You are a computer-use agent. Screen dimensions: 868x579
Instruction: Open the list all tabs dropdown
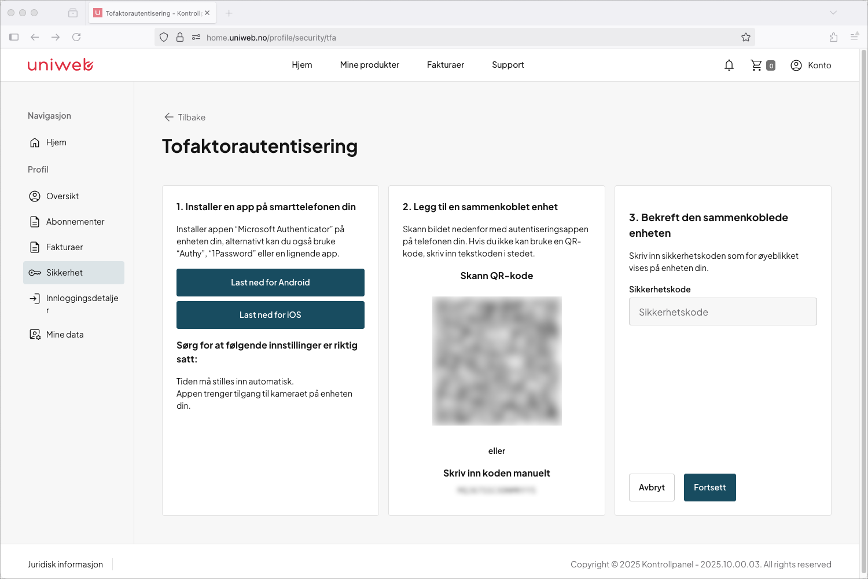click(833, 13)
